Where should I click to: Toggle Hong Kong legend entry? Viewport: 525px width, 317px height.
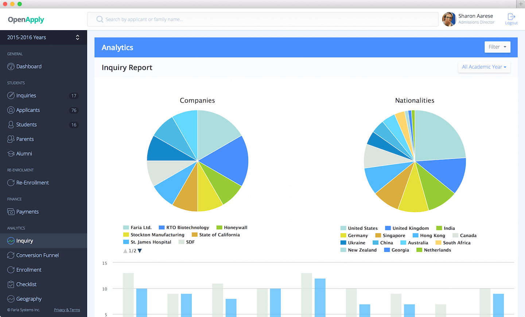click(429, 235)
